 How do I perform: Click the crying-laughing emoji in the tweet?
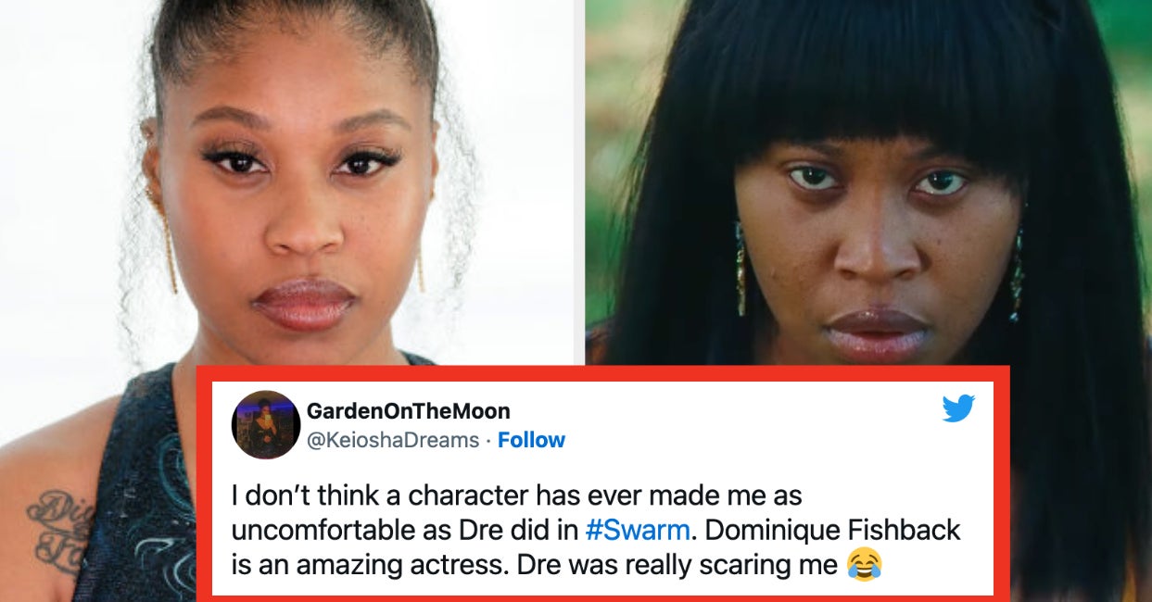(x=864, y=564)
